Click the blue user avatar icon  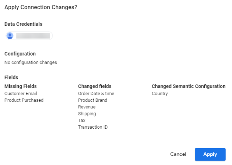(x=10, y=36)
